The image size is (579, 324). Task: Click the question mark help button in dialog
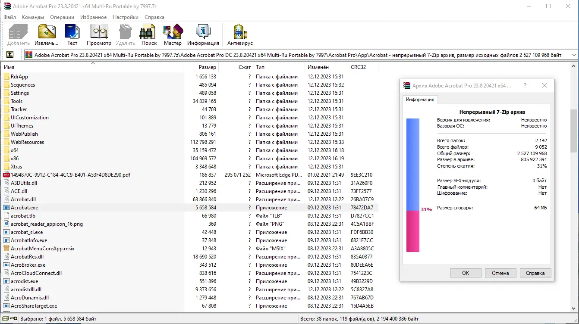point(525,85)
